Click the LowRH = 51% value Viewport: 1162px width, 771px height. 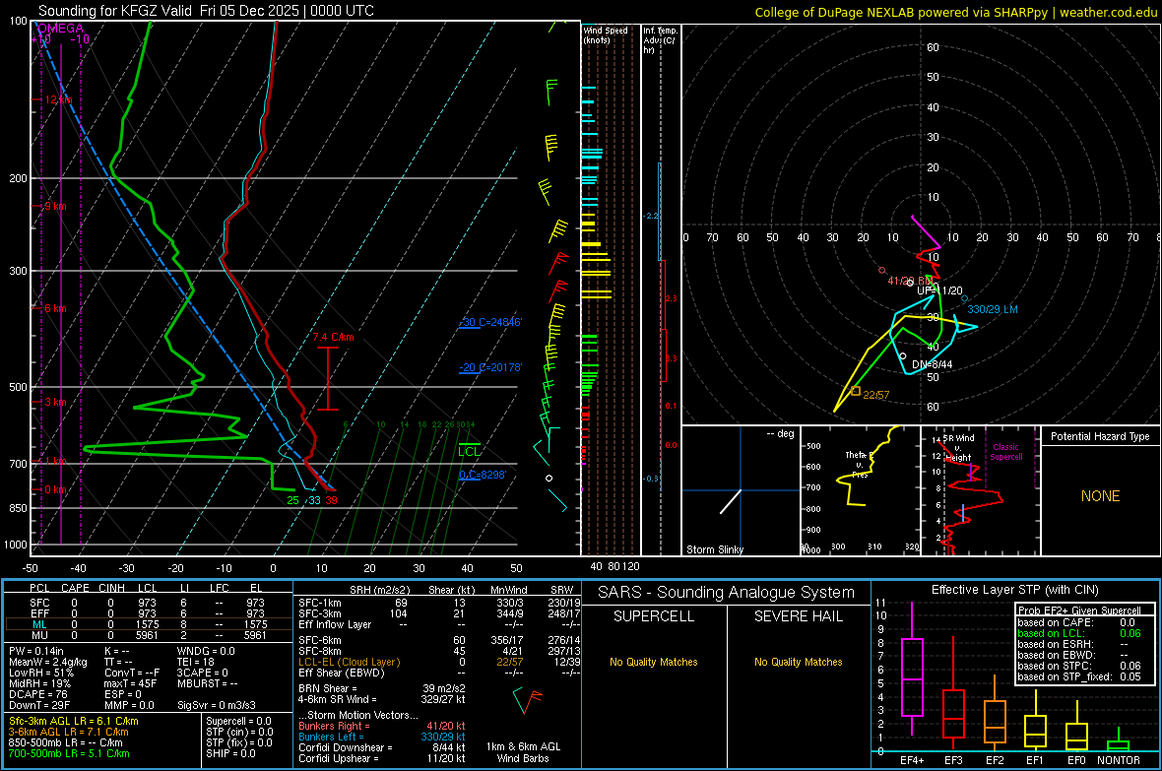point(40,674)
